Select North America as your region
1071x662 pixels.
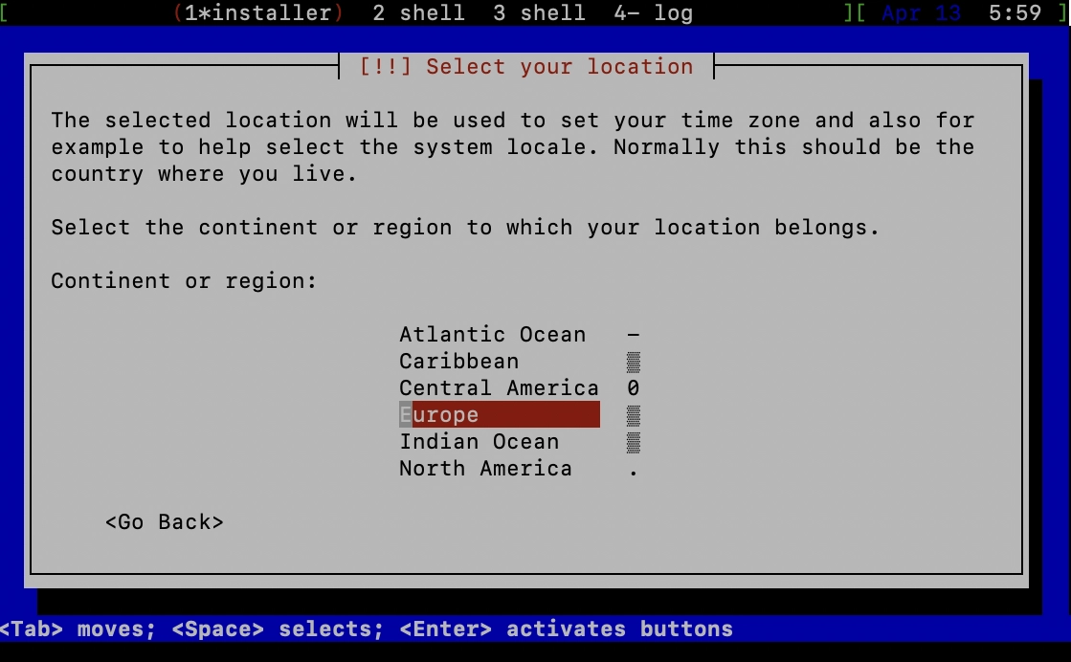coord(485,469)
